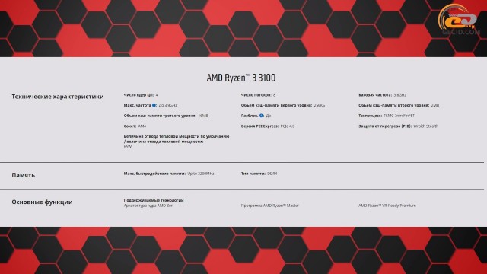Click the Up to 3200MHz value

[x=201, y=174]
